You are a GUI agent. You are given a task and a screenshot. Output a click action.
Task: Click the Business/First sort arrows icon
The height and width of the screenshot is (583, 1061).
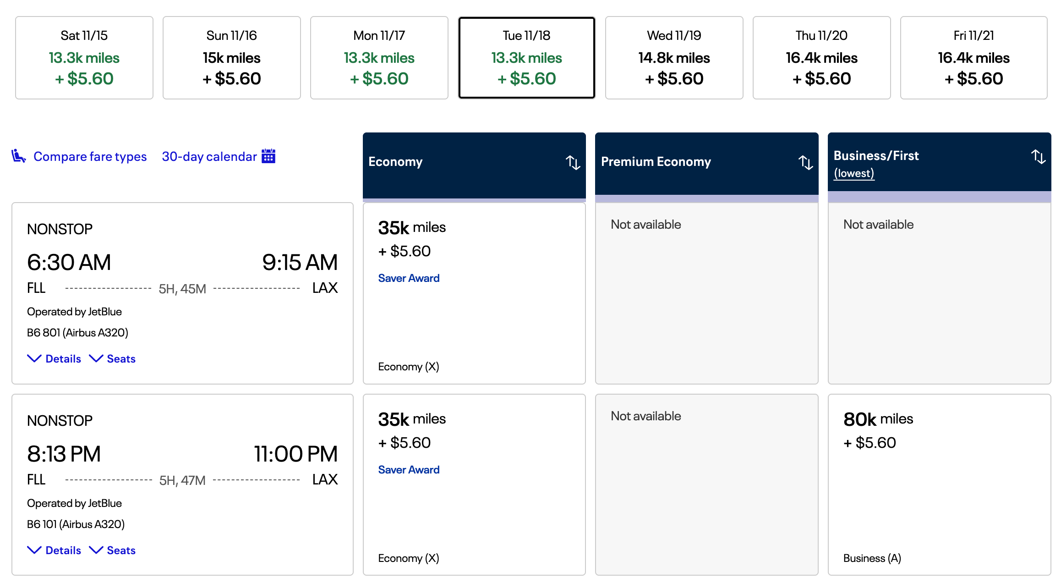[x=1038, y=157]
